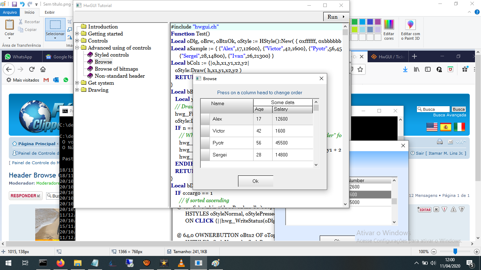Open Editar cores rainbow icon

pyautogui.click(x=389, y=25)
